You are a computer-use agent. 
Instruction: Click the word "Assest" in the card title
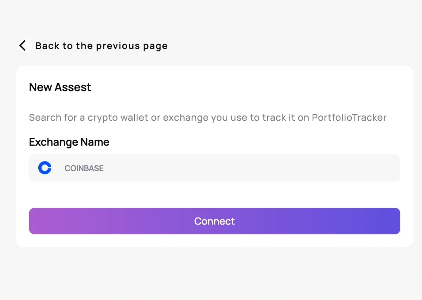coord(75,87)
